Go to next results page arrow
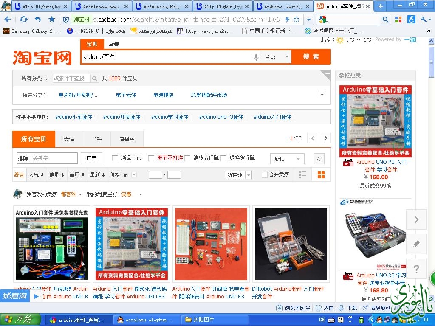The height and width of the screenshot is (326, 435). click(326, 138)
